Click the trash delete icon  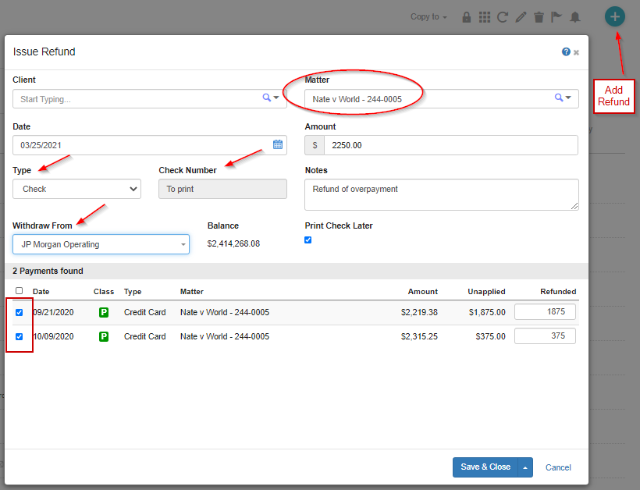click(539, 16)
